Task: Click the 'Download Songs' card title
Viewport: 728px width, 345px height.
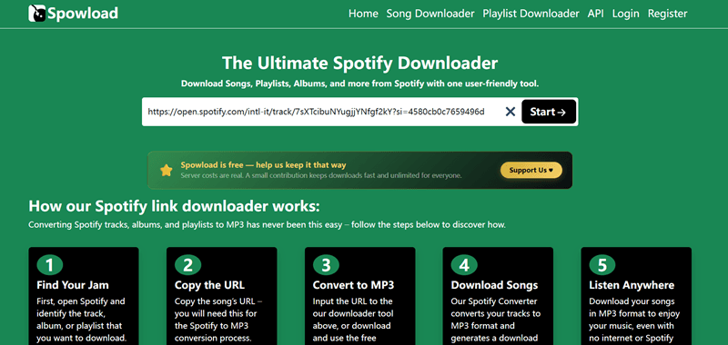Action: pos(494,285)
